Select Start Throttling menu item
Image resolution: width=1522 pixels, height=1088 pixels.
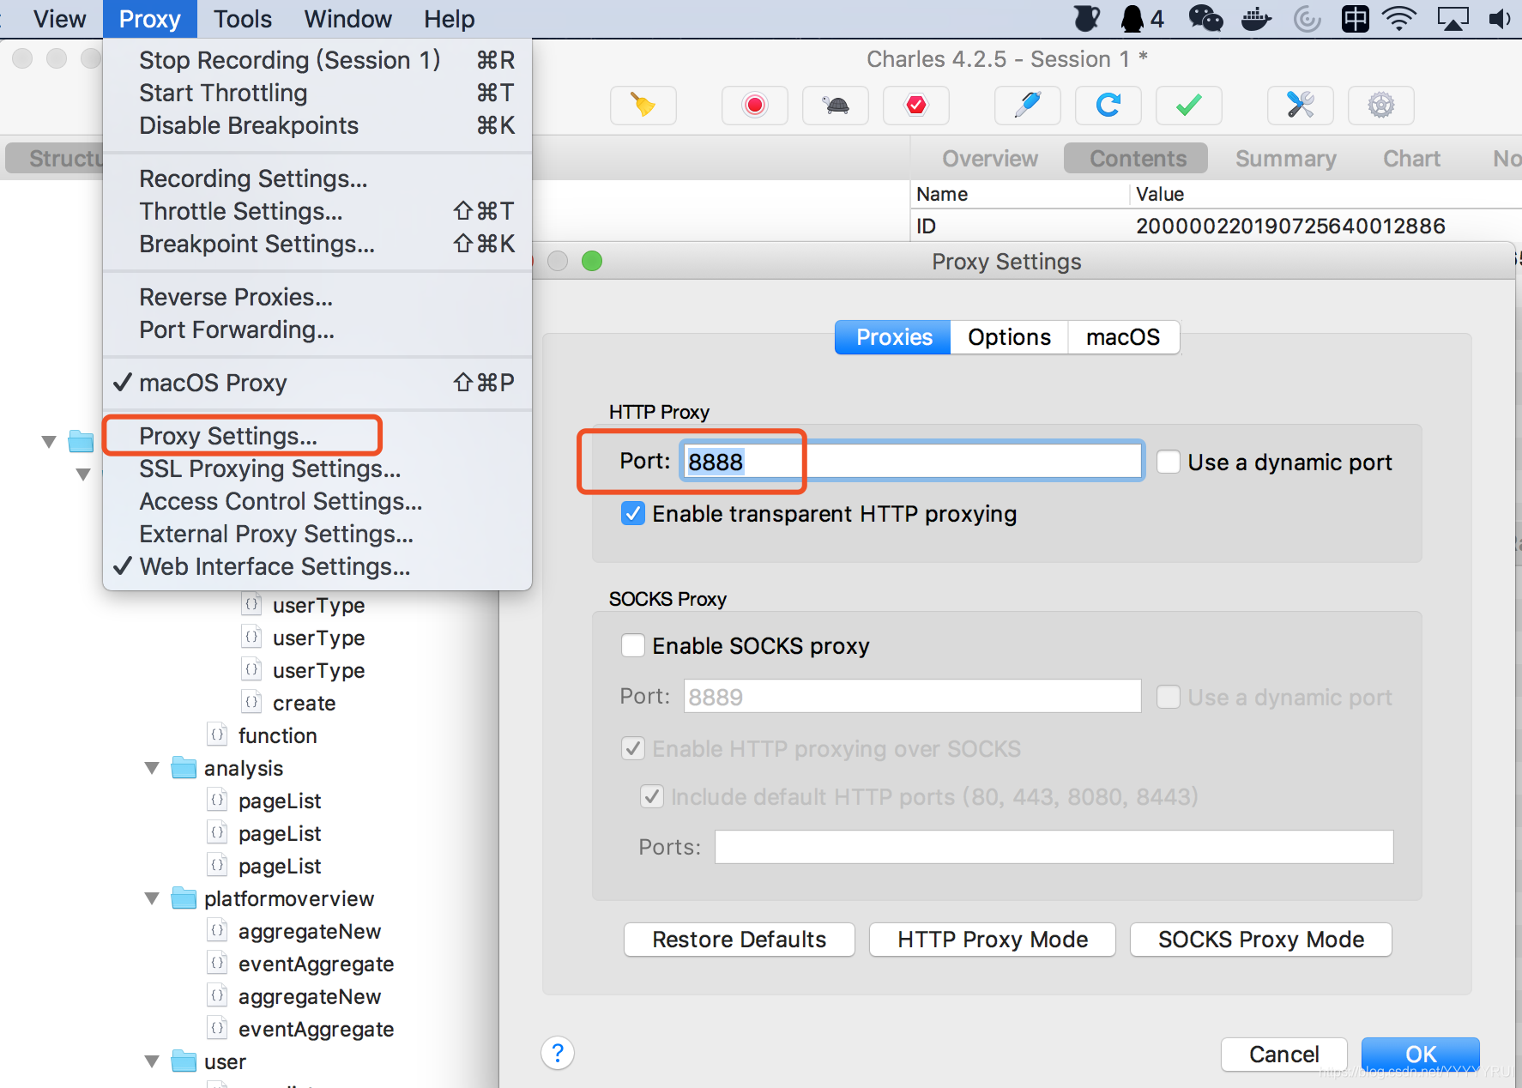pyautogui.click(x=317, y=93)
